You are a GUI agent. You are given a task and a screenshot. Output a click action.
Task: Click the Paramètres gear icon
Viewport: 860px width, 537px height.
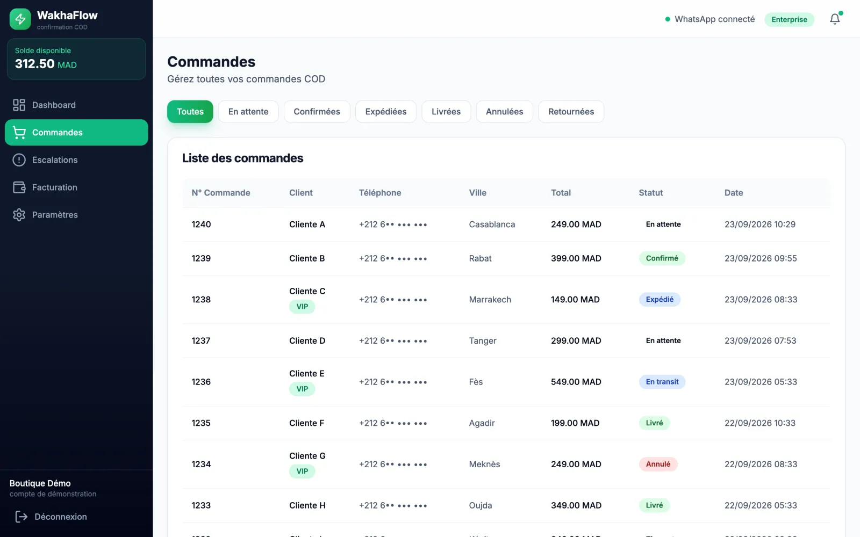point(19,214)
